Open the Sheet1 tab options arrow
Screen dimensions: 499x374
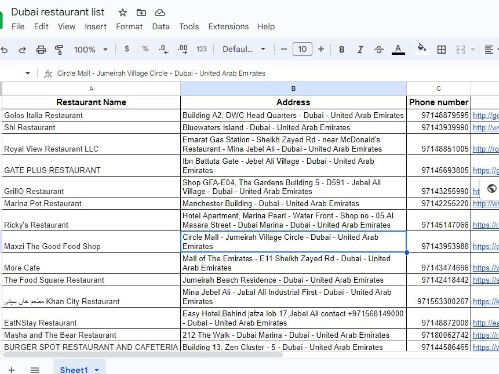pos(97,370)
